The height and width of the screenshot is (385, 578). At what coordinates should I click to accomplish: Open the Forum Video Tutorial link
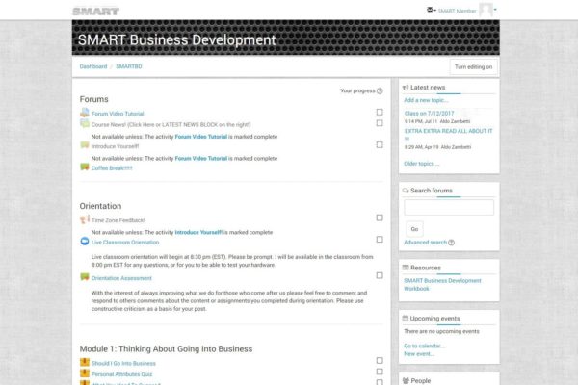point(118,114)
